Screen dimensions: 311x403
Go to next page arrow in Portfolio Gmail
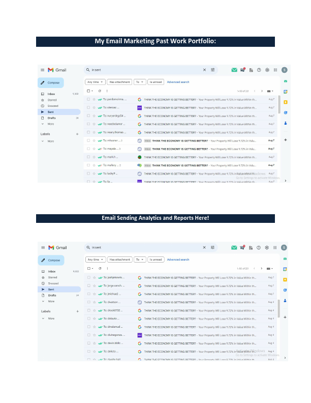262,91
